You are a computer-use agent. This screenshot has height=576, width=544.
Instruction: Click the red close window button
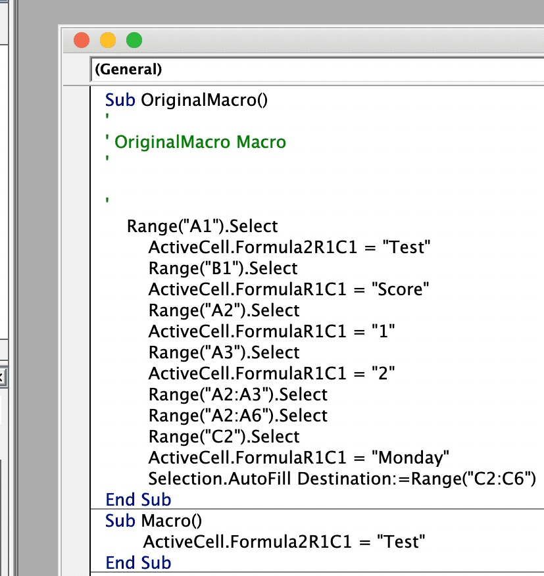tap(82, 40)
